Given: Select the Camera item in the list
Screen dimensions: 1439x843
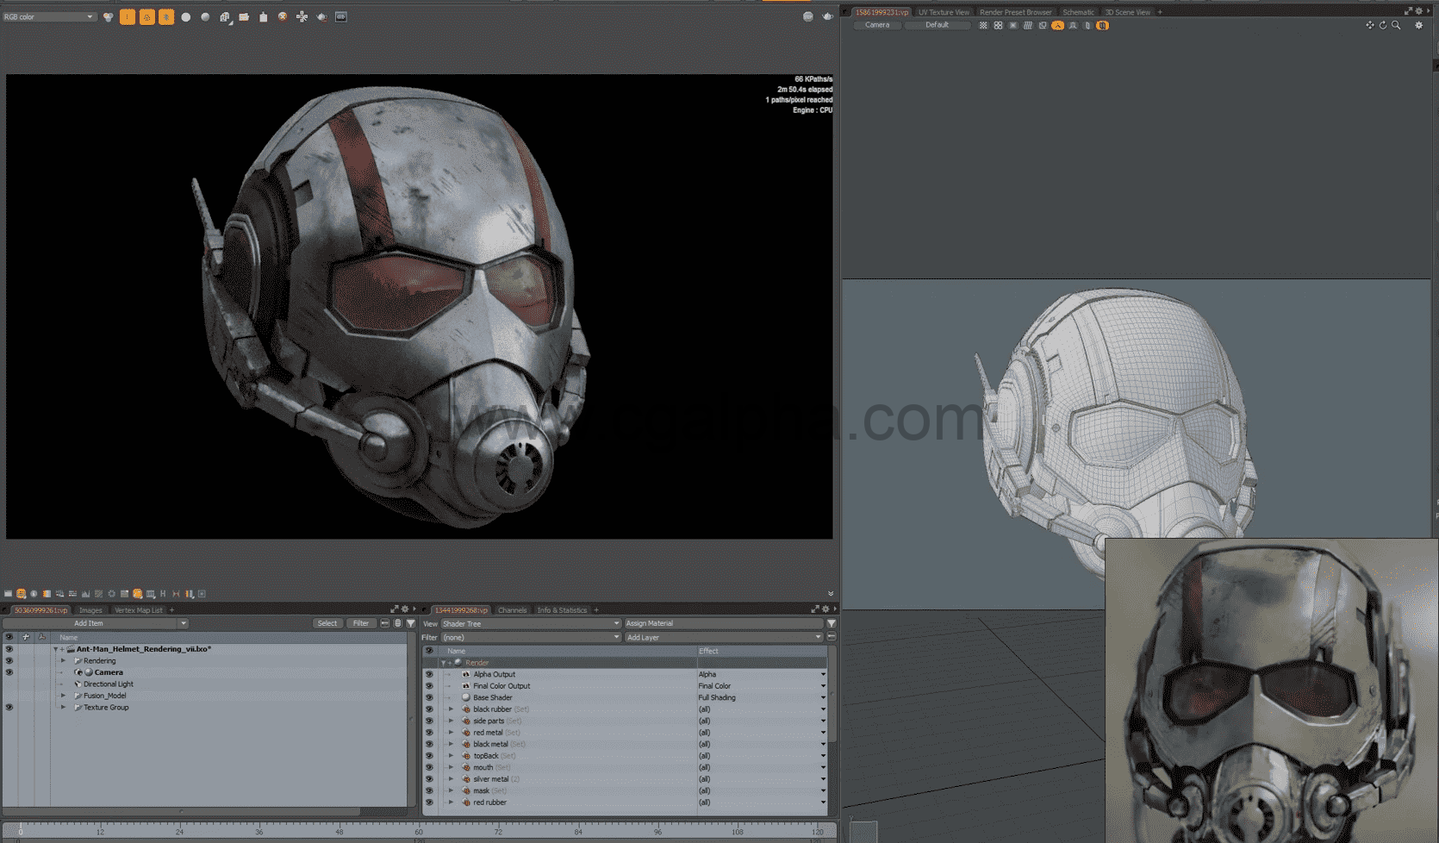Looking at the screenshot, I should [109, 672].
